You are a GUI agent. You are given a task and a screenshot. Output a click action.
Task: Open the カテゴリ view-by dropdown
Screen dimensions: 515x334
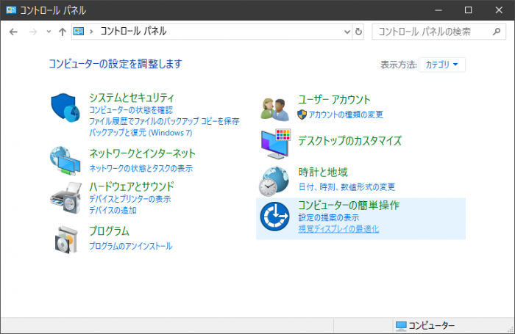[441, 65]
